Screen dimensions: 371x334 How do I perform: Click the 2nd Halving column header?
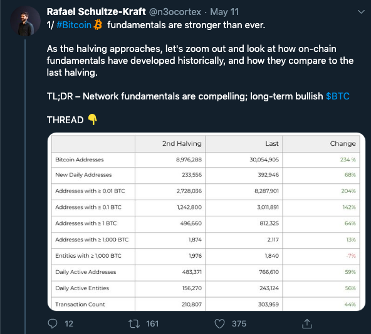point(182,144)
